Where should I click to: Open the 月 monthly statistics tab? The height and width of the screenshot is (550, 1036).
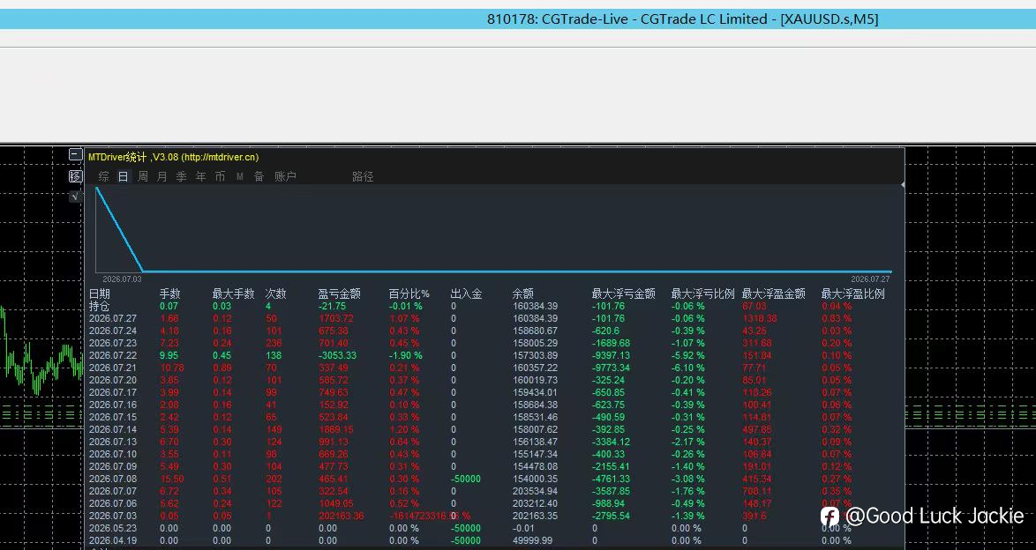(x=161, y=176)
